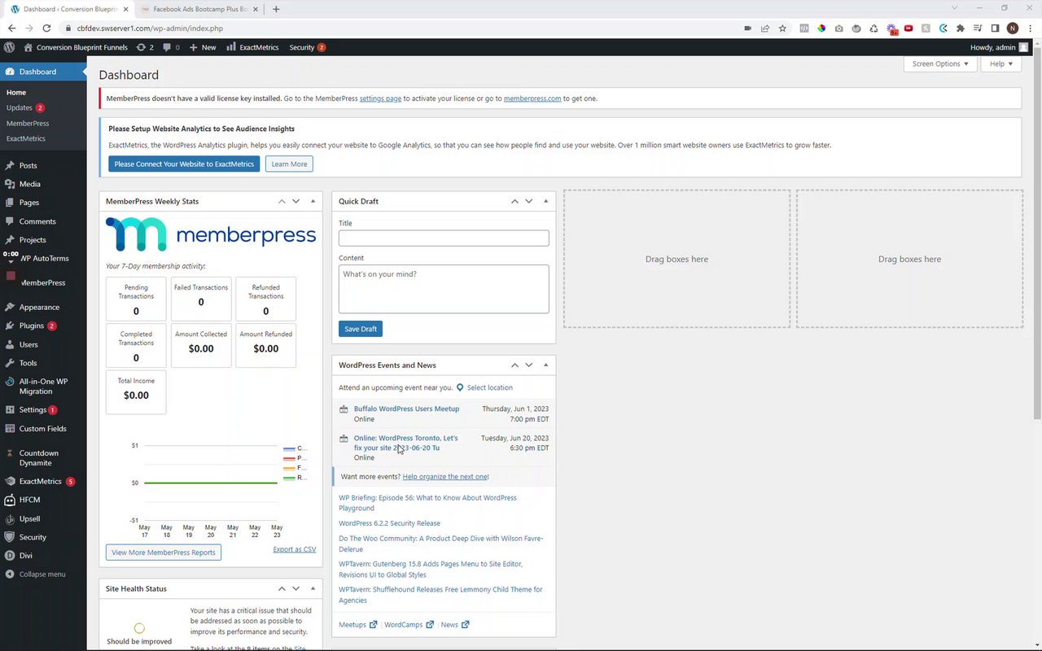
Task: Open the New content menu in admin bar
Action: tap(203, 47)
